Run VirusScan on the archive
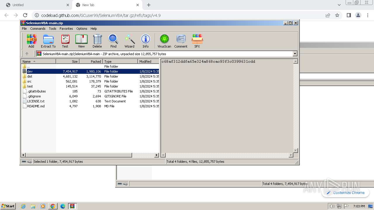Screen dimensions: 374x210 [164, 41]
